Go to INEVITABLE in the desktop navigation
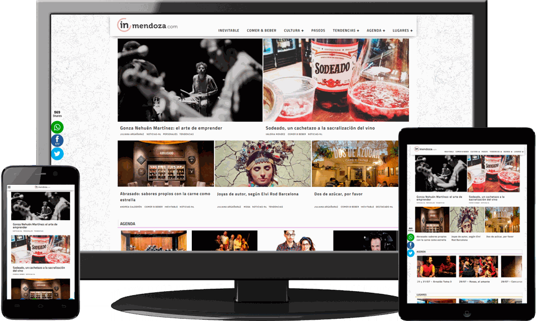The height and width of the screenshot is (321, 536). pos(229,30)
